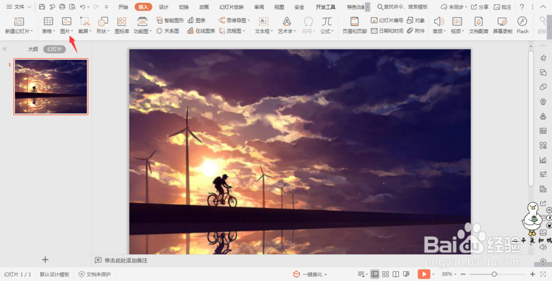Click the 批注 comment button
Viewport: 552px width, 281px height.
tap(502, 7)
